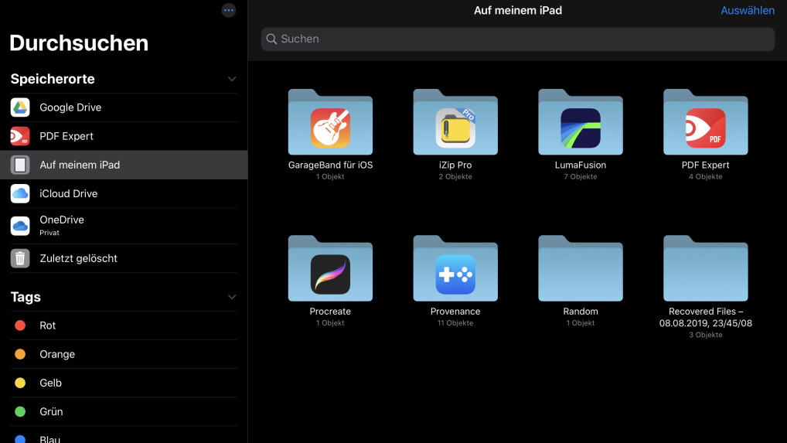
Task: Select iCloud Drive location
Action: tap(69, 193)
